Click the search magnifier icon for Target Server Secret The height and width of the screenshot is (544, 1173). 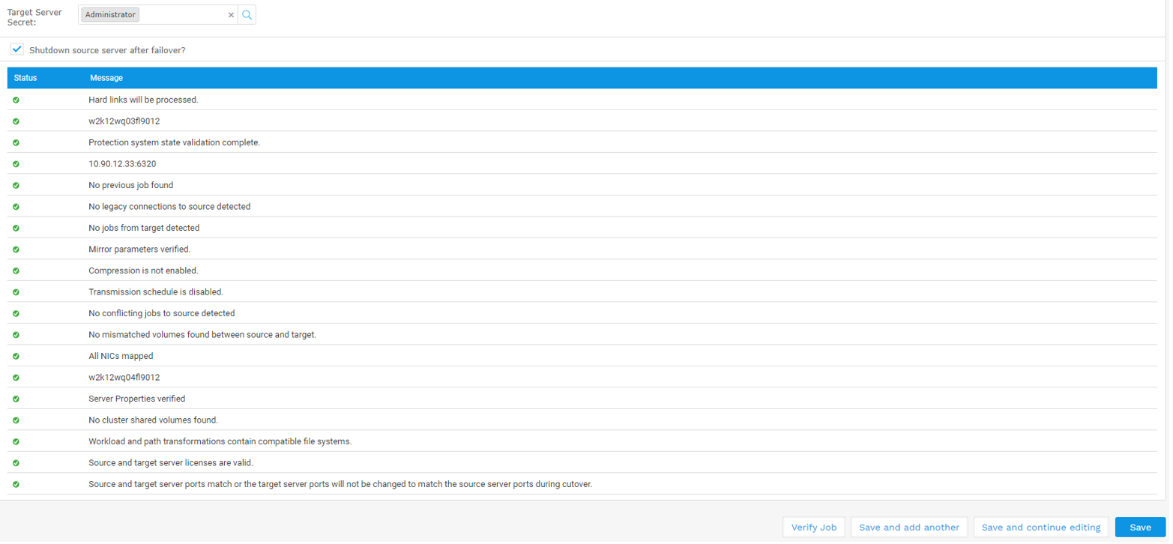pos(247,15)
